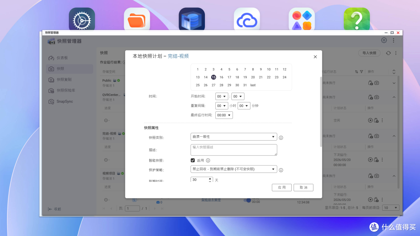Image resolution: width=420 pixels, height=236 pixels.
Task: Close the 本地快照计划 dialog with X
Action: (x=315, y=56)
